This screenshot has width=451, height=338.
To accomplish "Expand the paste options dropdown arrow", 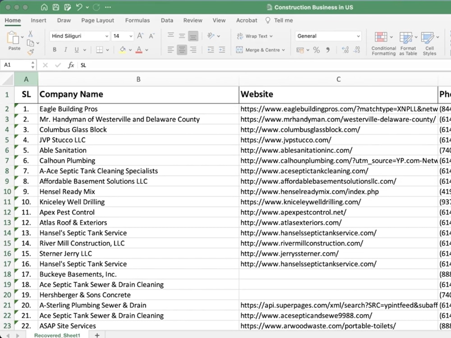I will [x=22, y=37].
